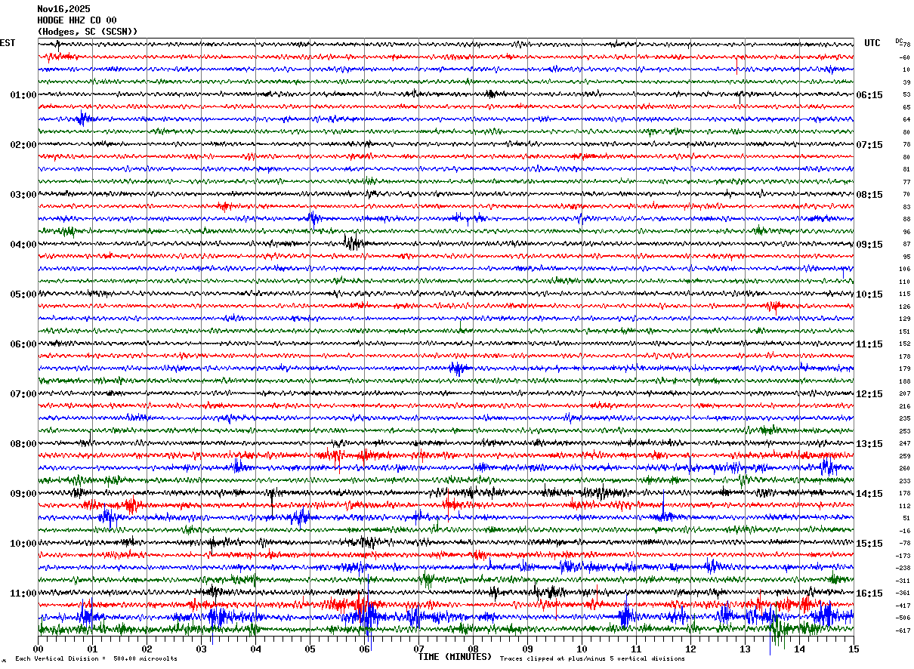
Task: Click the DC offset value -16
Action: (x=904, y=531)
